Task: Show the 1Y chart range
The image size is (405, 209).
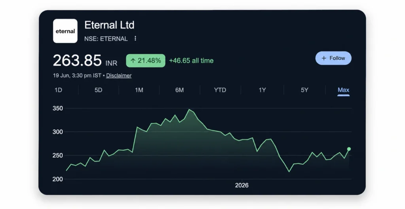Action: point(262,90)
